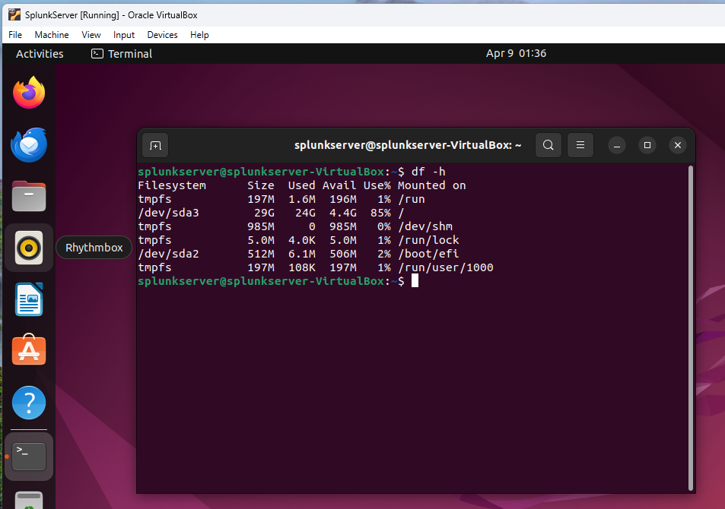The image size is (725, 509).
Task: Click the /run/lock mount point text
Action: pyautogui.click(x=428, y=240)
